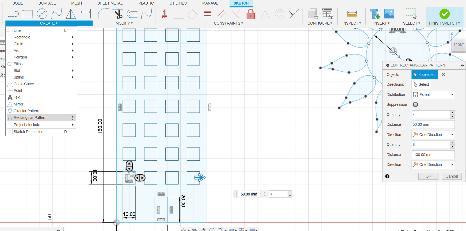Click the Insert Image icon

pyautogui.click(x=389, y=14)
